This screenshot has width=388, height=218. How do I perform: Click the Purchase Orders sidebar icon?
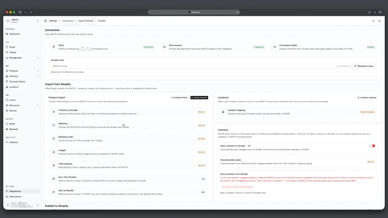tap(7, 81)
